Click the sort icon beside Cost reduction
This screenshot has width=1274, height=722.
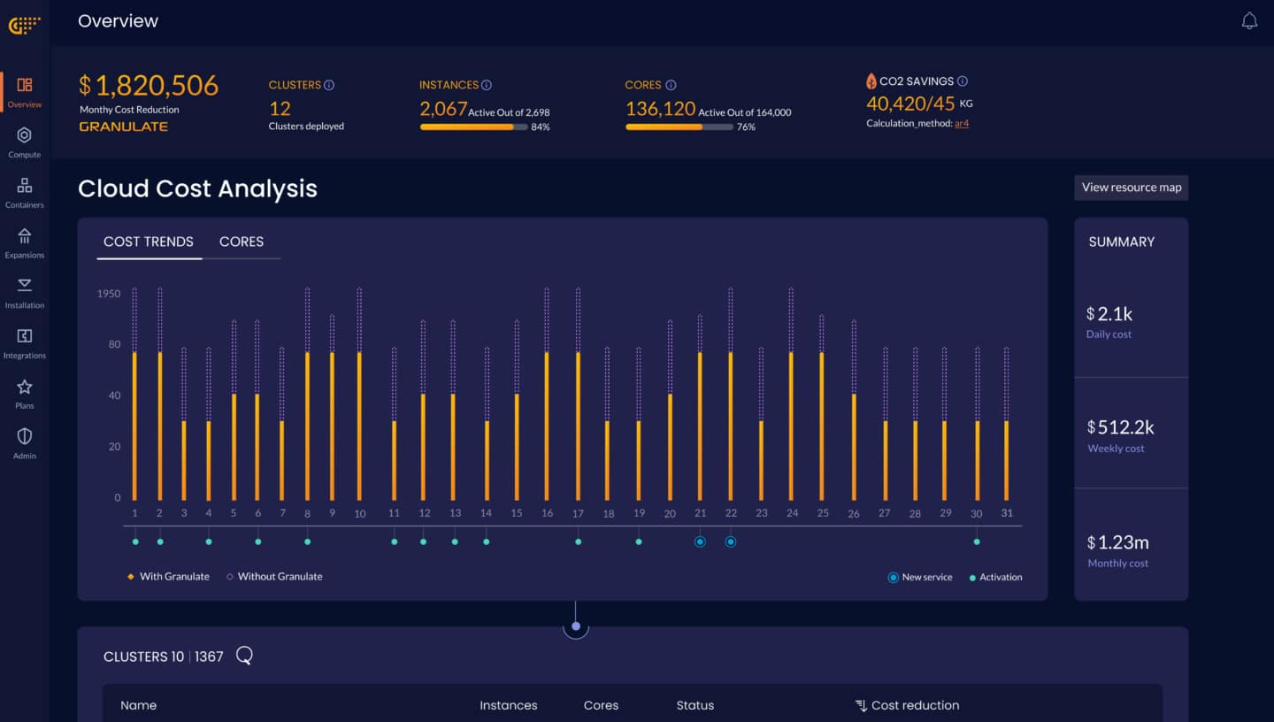click(861, 705)
